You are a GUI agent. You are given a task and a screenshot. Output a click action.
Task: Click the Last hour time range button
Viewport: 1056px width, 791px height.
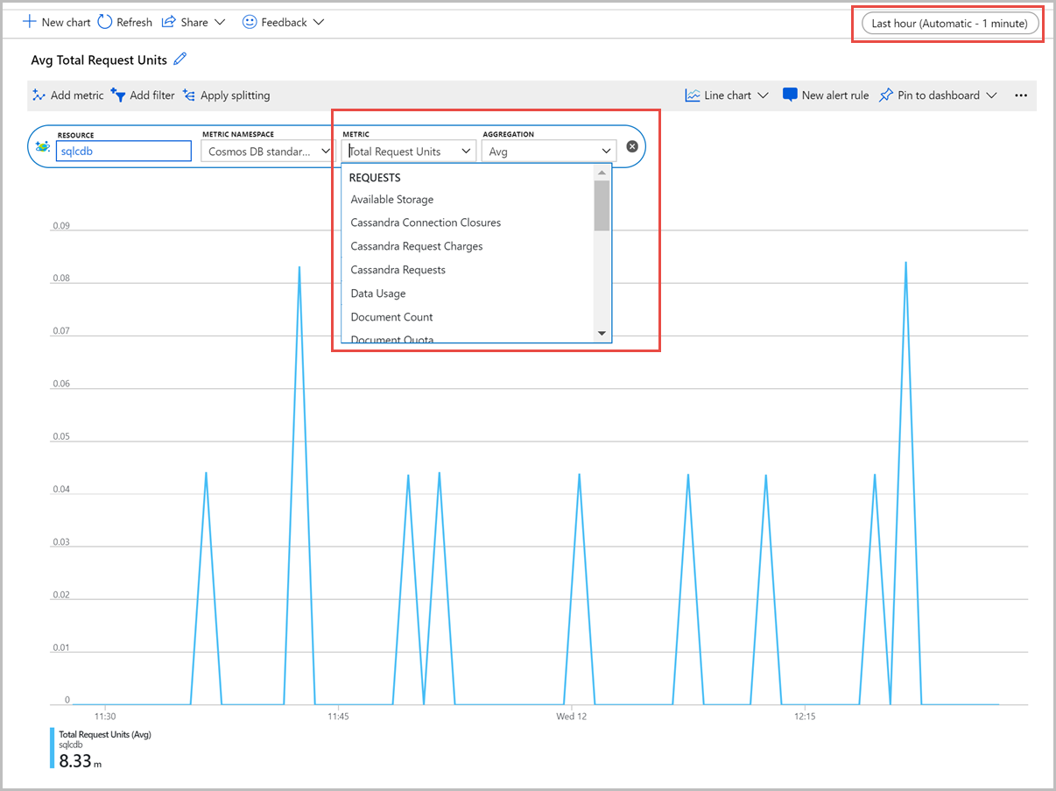pyautogui.click(x=950, y=24)
